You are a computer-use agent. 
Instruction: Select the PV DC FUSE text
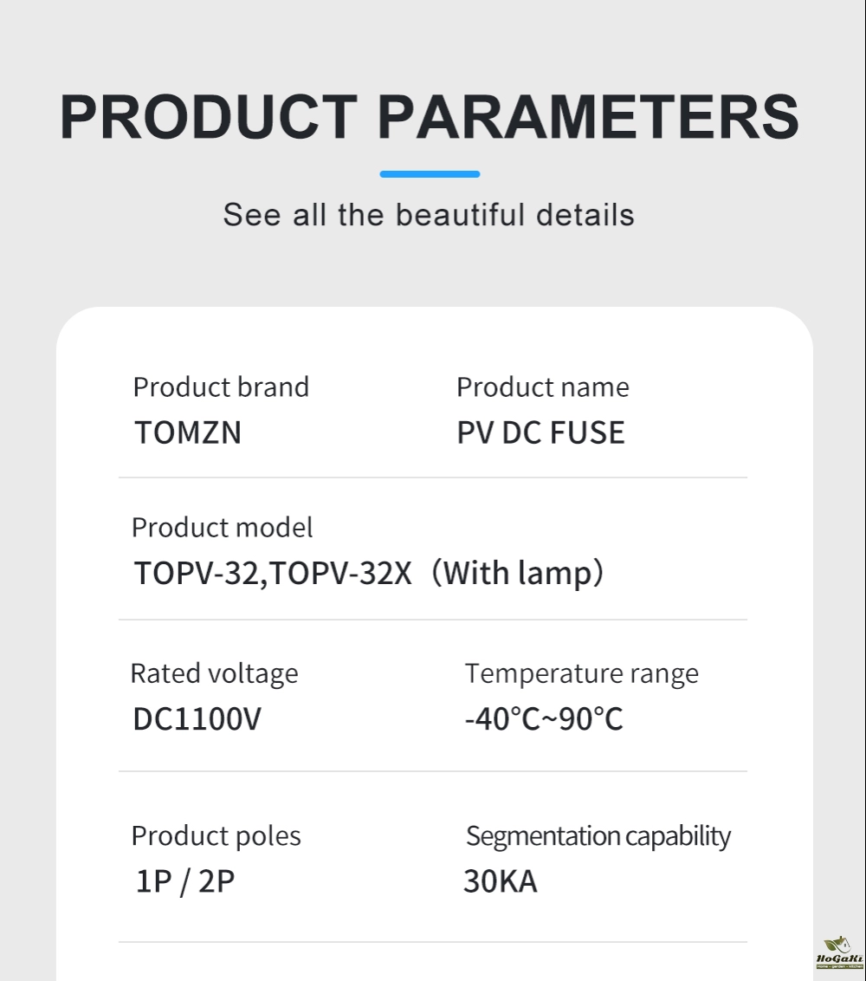click(540, 432)
